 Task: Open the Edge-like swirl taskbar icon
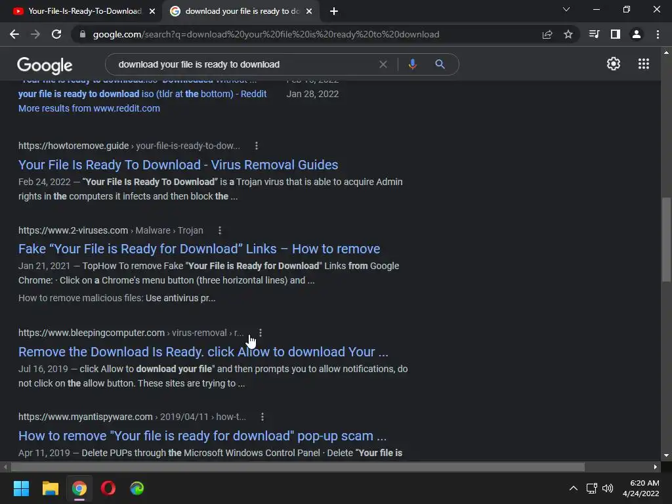point(136,488)
